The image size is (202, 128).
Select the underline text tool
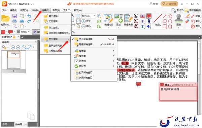tap(142, 26)
